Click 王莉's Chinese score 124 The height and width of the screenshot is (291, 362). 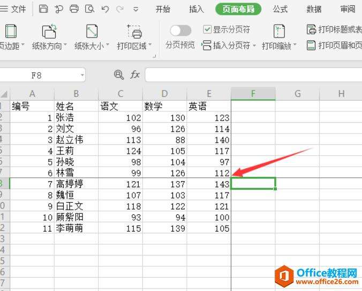coord(120,151)
